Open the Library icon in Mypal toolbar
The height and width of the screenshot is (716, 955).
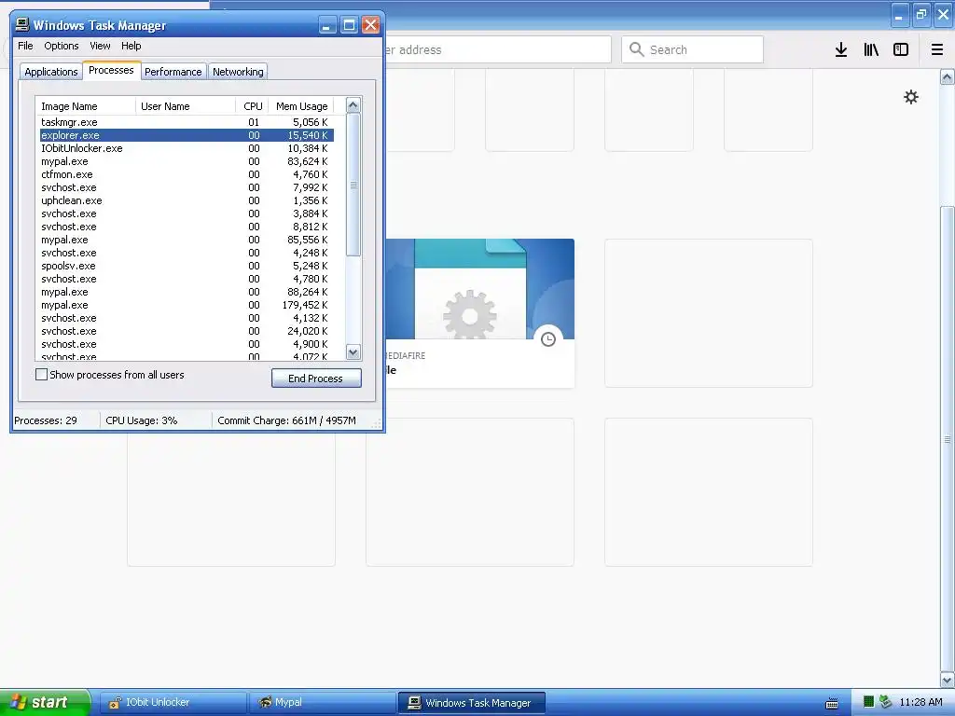(x=871, y=50)
